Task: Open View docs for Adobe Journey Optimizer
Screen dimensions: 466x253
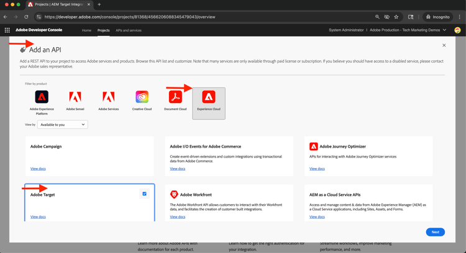Action: click(317, 169)
